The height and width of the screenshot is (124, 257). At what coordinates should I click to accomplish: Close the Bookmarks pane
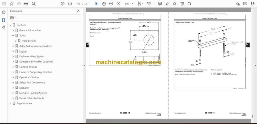78,11
